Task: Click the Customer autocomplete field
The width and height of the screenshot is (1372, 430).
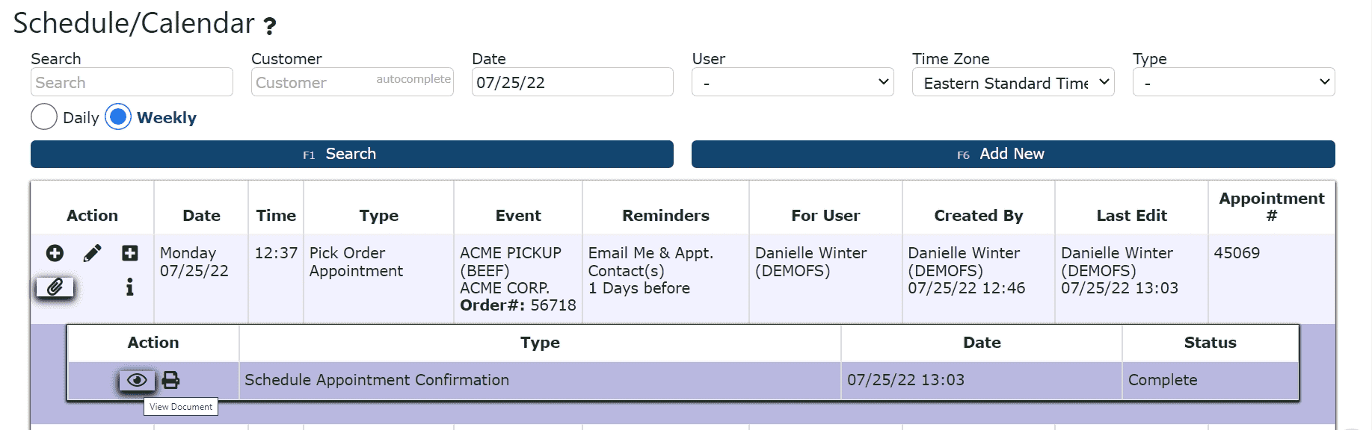Action: (x=352, y=82)
